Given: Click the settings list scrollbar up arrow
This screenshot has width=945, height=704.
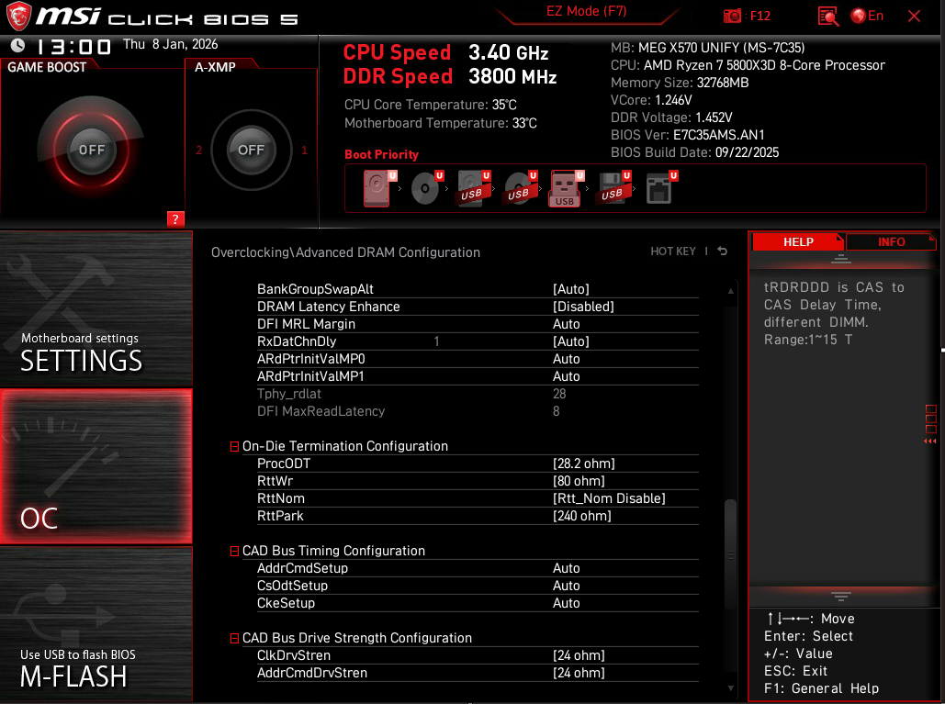Looking at the screenshot, I should tap(730, 291).
